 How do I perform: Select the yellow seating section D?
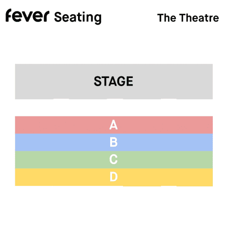pyautogui.click(x=114, y=177)
